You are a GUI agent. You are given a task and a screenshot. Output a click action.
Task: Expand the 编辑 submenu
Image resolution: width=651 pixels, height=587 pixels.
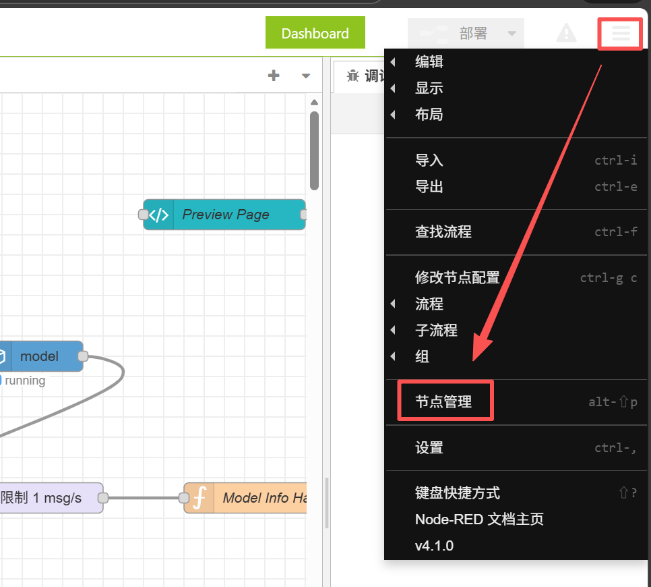click(x=429, y=62)
